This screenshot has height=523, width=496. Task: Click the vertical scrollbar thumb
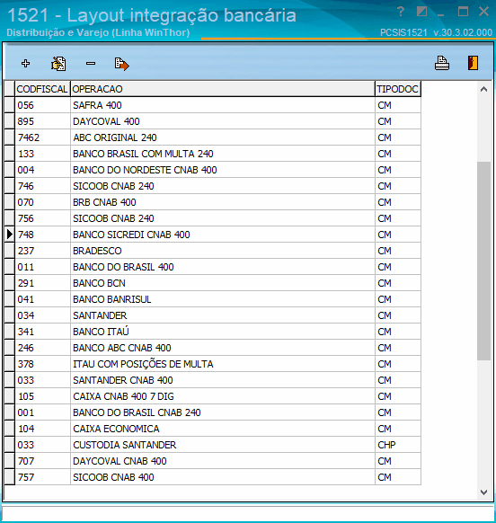click(483, 261)
